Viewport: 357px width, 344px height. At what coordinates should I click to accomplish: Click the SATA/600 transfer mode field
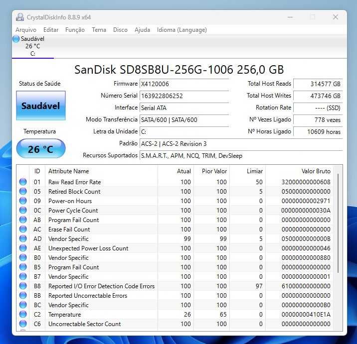click(x=184, y=119)
